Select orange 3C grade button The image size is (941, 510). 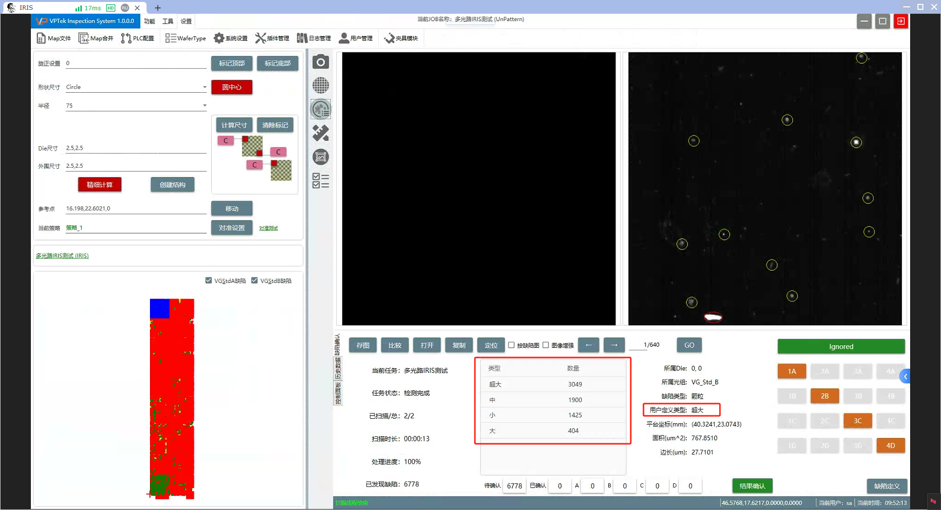point(858,421)
